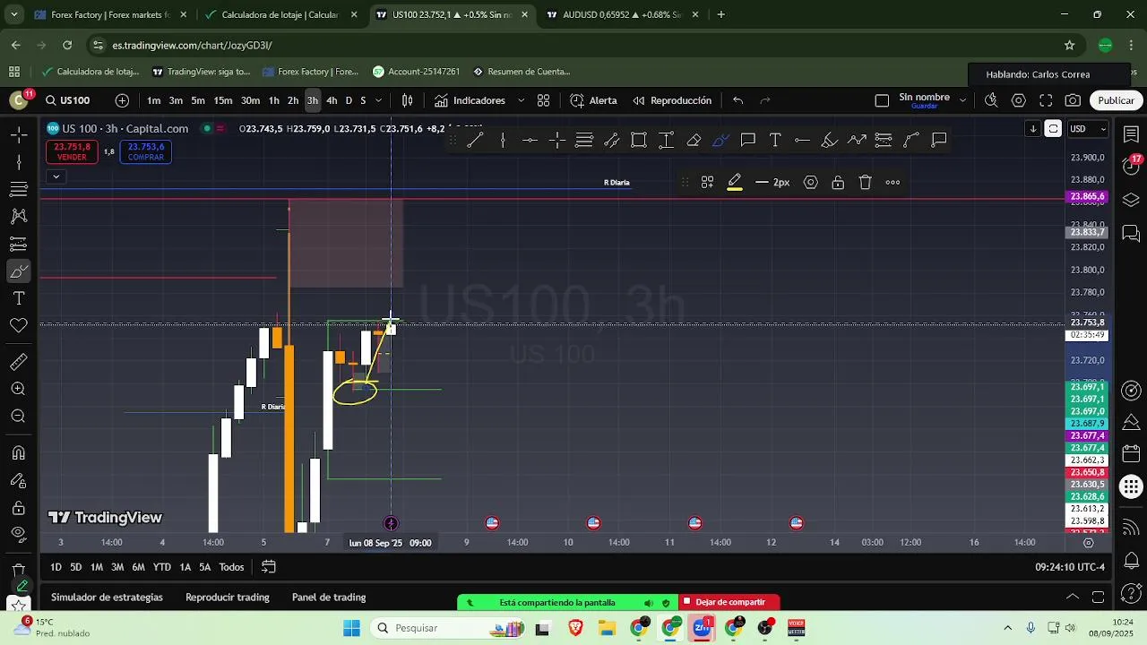Click the Windows Start button
The image size is (1147, 645).
pos(351,628)
